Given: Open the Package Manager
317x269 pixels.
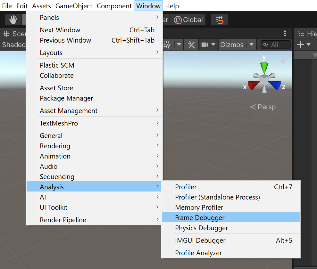Looking at the screenshot, I should pos(66,98).
